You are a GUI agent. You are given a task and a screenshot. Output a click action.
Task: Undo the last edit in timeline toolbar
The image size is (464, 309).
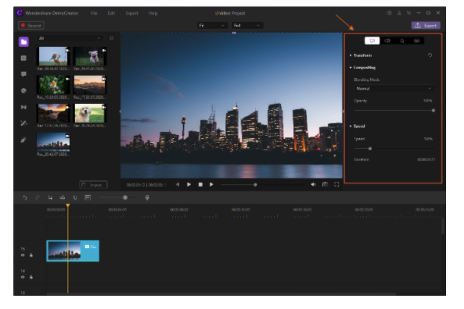coord(25,197)
